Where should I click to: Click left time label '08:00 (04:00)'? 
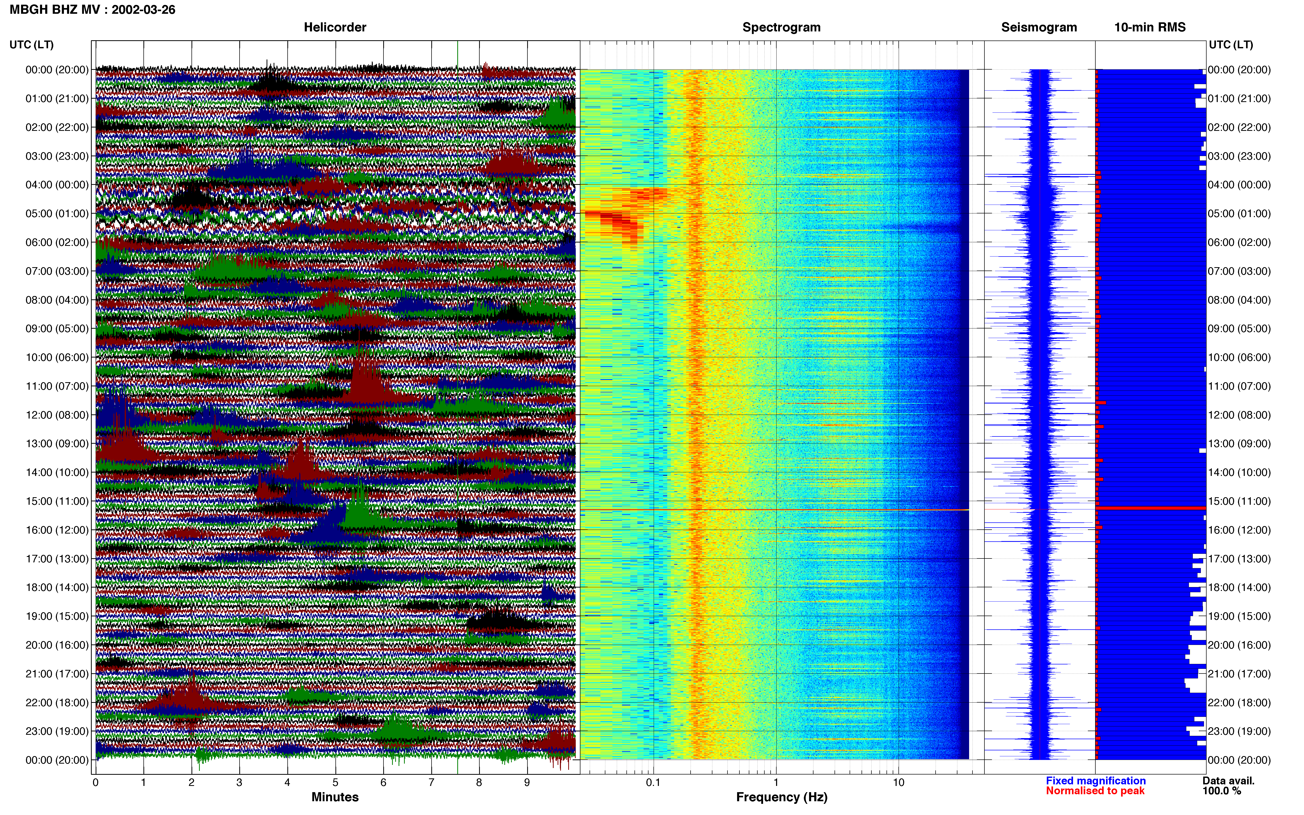[57, 300]
